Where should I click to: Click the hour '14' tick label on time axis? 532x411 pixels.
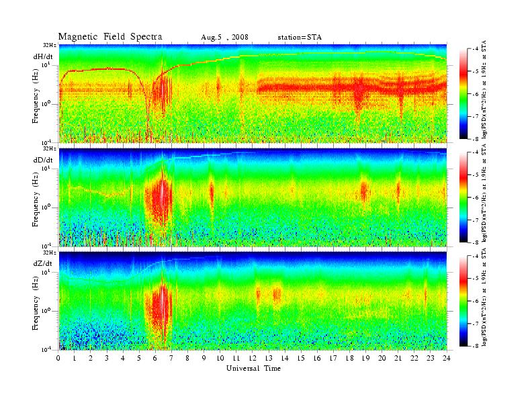pos(285,359)
